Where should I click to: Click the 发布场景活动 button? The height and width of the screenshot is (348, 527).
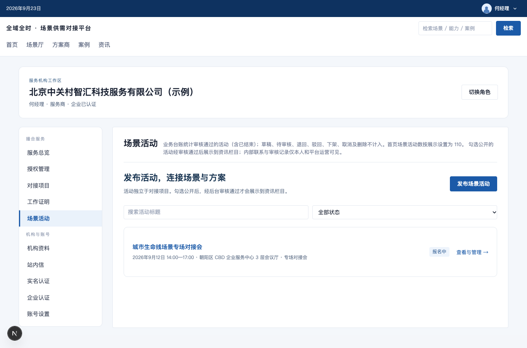[474, 184]
